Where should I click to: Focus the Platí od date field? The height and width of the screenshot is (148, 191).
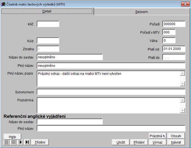point(174,49)
